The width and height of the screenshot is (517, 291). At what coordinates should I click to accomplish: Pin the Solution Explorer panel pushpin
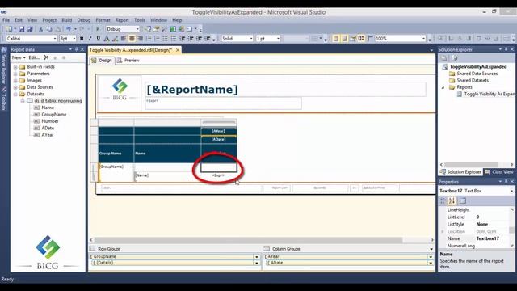pyautogui.click(x=506, y=49)
